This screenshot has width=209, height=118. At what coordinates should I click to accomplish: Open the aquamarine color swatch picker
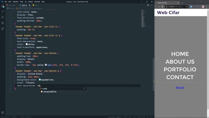point(40,80)
